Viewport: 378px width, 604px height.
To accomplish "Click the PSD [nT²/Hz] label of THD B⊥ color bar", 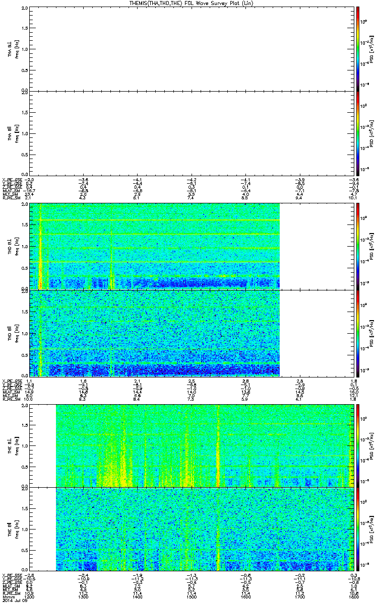I will [x=372, y=246].
